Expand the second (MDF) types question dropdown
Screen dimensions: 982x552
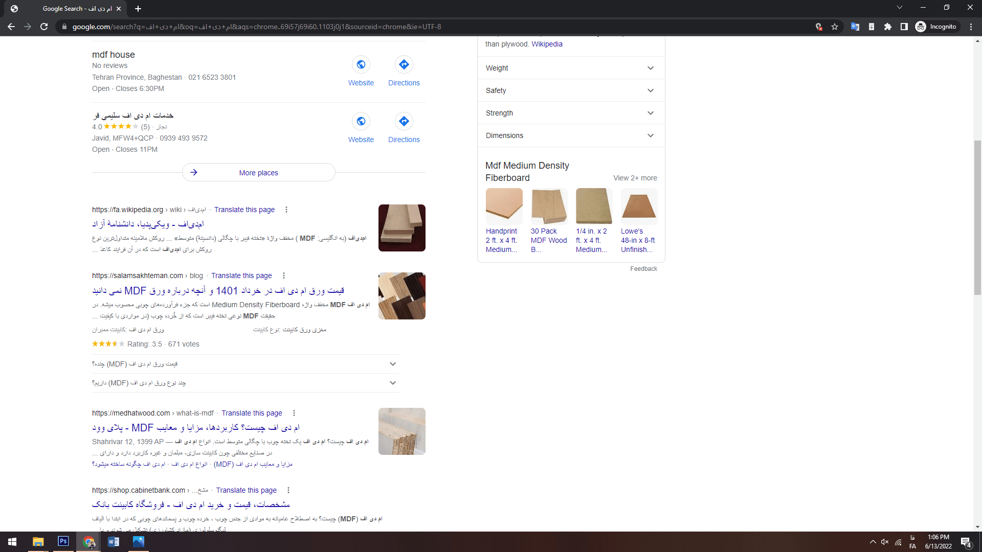pyautogui.click(x=245, y=383)
